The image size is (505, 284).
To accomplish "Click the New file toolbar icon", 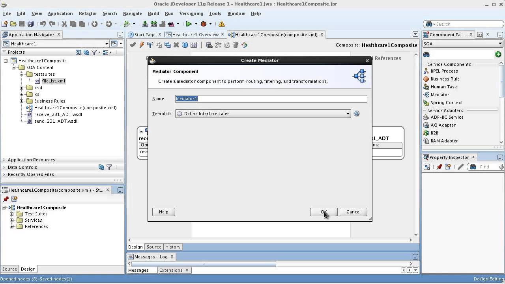I will (x=5, y=24).
